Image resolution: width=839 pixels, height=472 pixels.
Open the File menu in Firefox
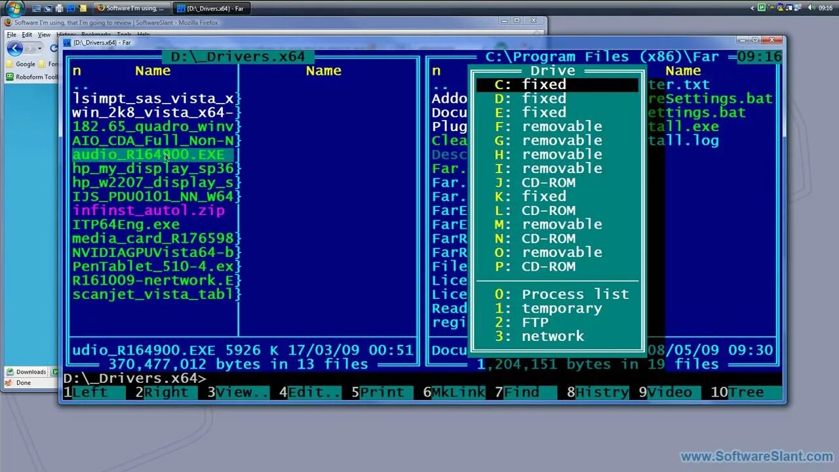tap(11, 35)
